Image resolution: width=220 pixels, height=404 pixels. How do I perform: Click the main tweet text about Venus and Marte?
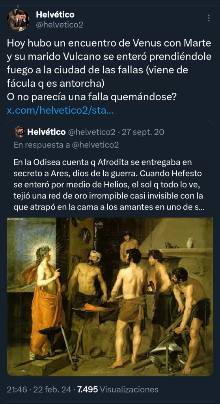click(109, 70)
